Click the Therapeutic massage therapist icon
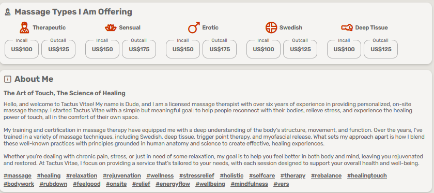This screenshot has height=193, width=434. tap(24, 28)
